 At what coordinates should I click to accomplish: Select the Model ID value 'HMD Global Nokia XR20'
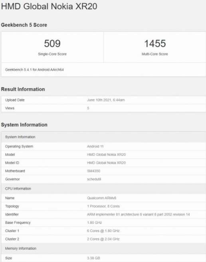[x=106, y=163]
